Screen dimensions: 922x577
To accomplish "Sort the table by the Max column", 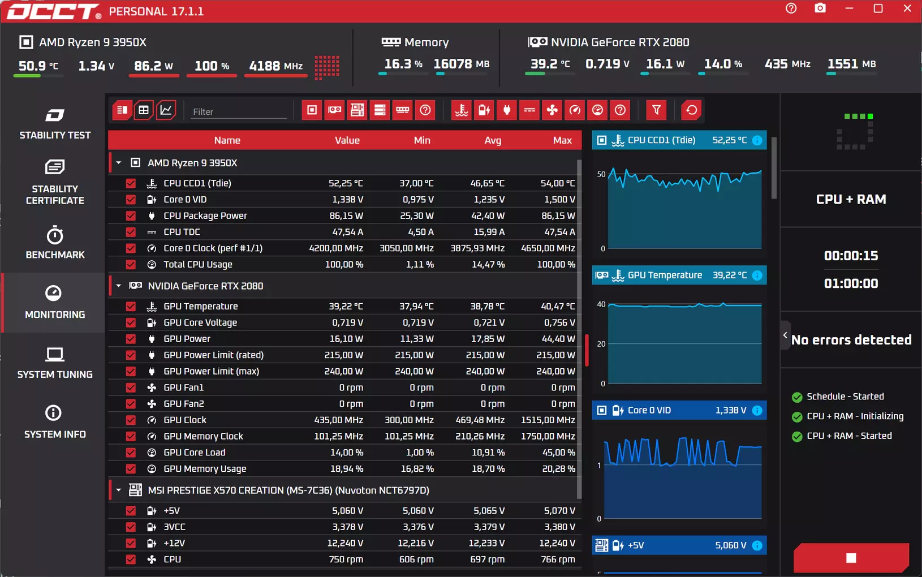I will tap(562, 140).
